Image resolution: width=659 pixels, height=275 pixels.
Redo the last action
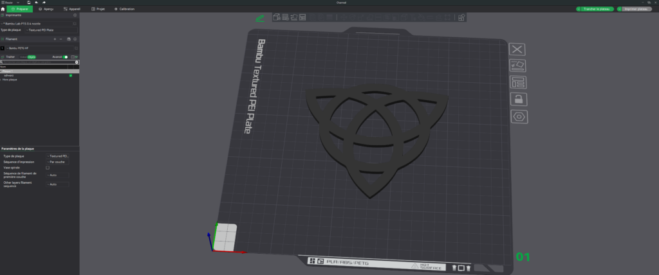pyautogui.click(x=44, y=3)
